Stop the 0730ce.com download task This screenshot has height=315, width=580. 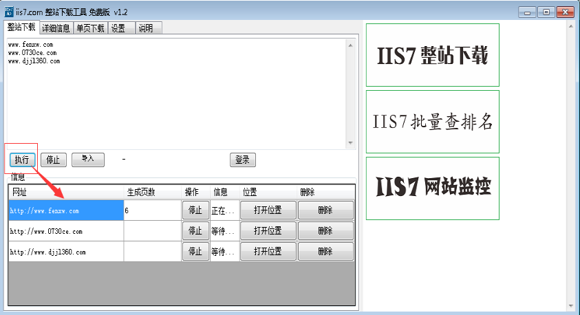click(x=195, y=231)
